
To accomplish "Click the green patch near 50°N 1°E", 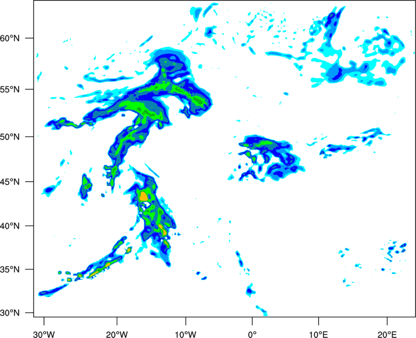I will point(266,143).
